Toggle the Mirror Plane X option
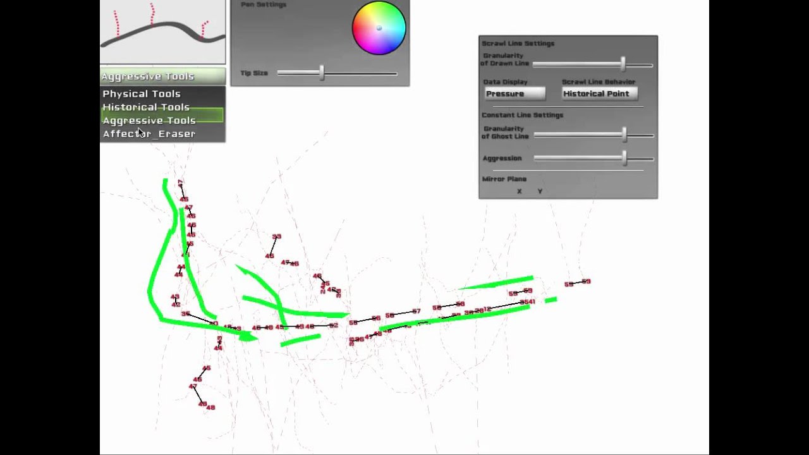 point(519,191)
